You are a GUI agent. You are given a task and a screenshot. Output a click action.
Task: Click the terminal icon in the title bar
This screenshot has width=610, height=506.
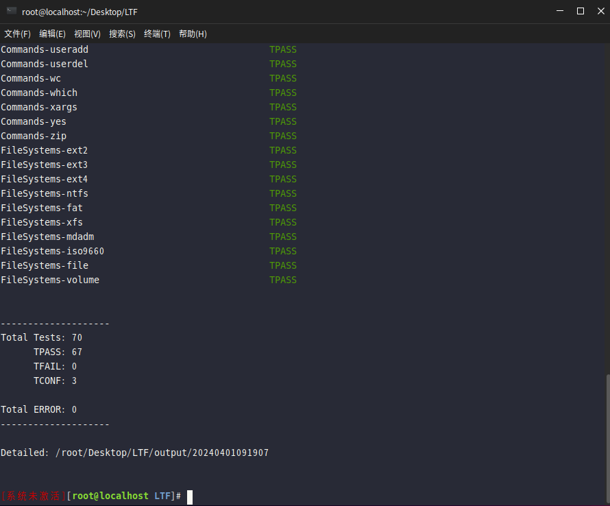(x=12, y=11)
